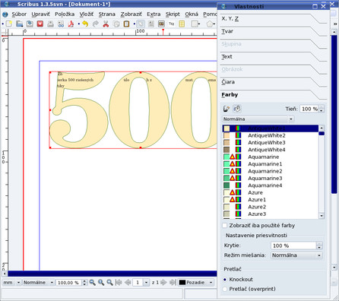Open the Skript menu

[x=173, y=14]
